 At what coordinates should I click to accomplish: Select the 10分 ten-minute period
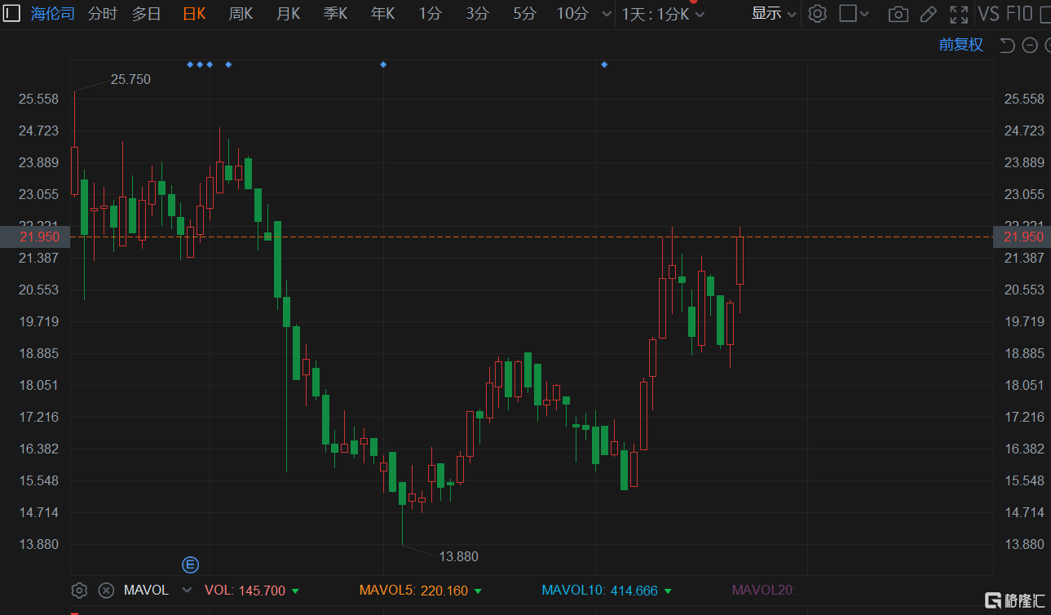[572, 13]
